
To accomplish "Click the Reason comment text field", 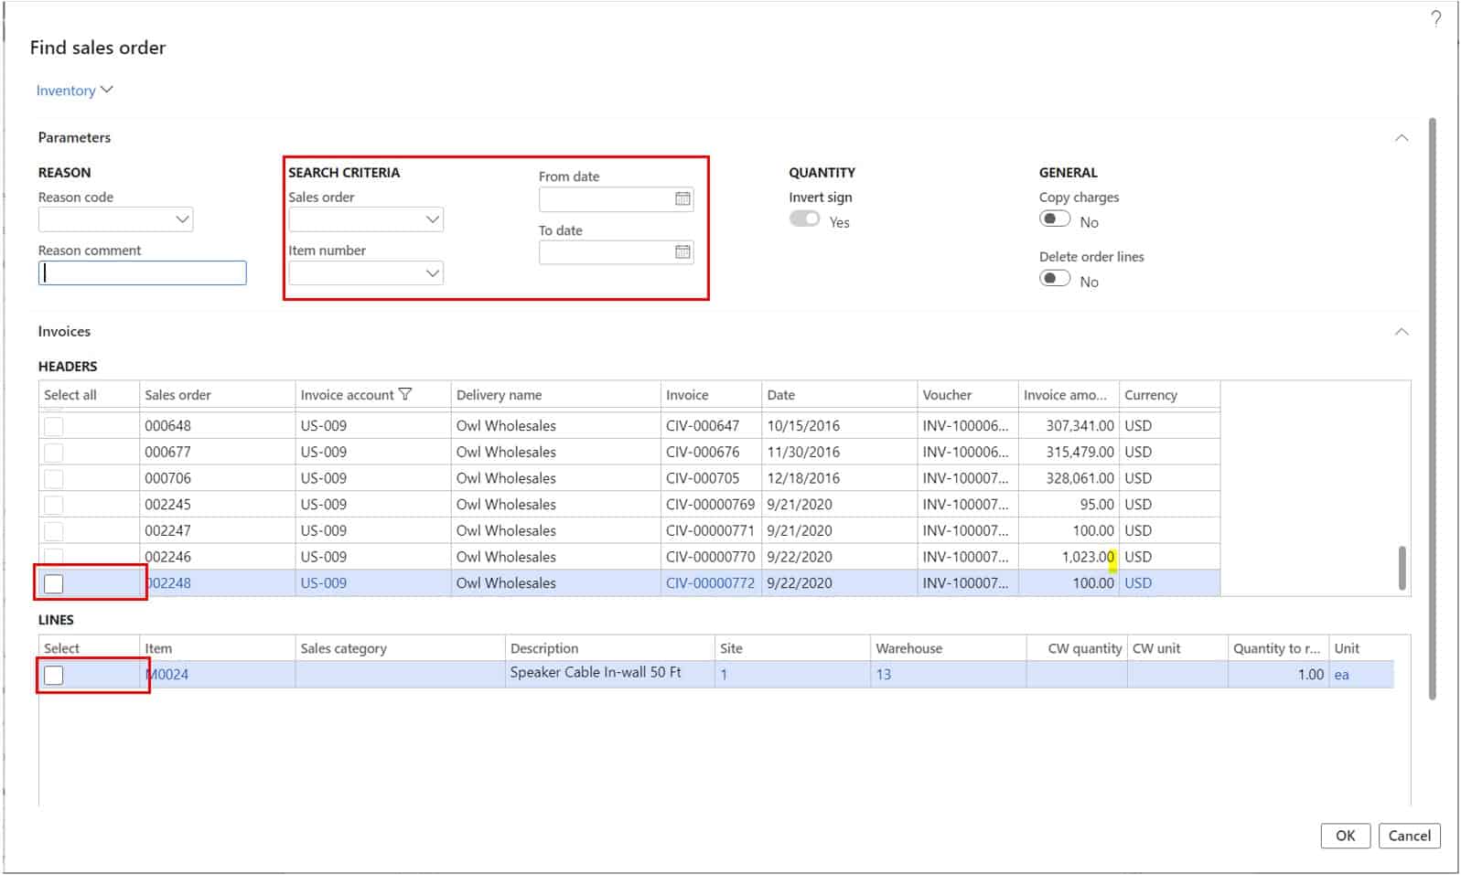I will coord(142,272).
